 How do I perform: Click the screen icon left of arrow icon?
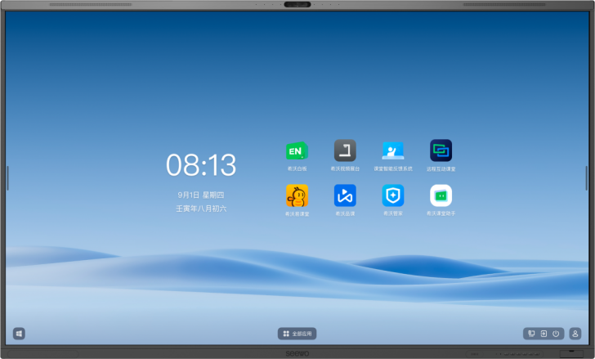tap(531, 334)
